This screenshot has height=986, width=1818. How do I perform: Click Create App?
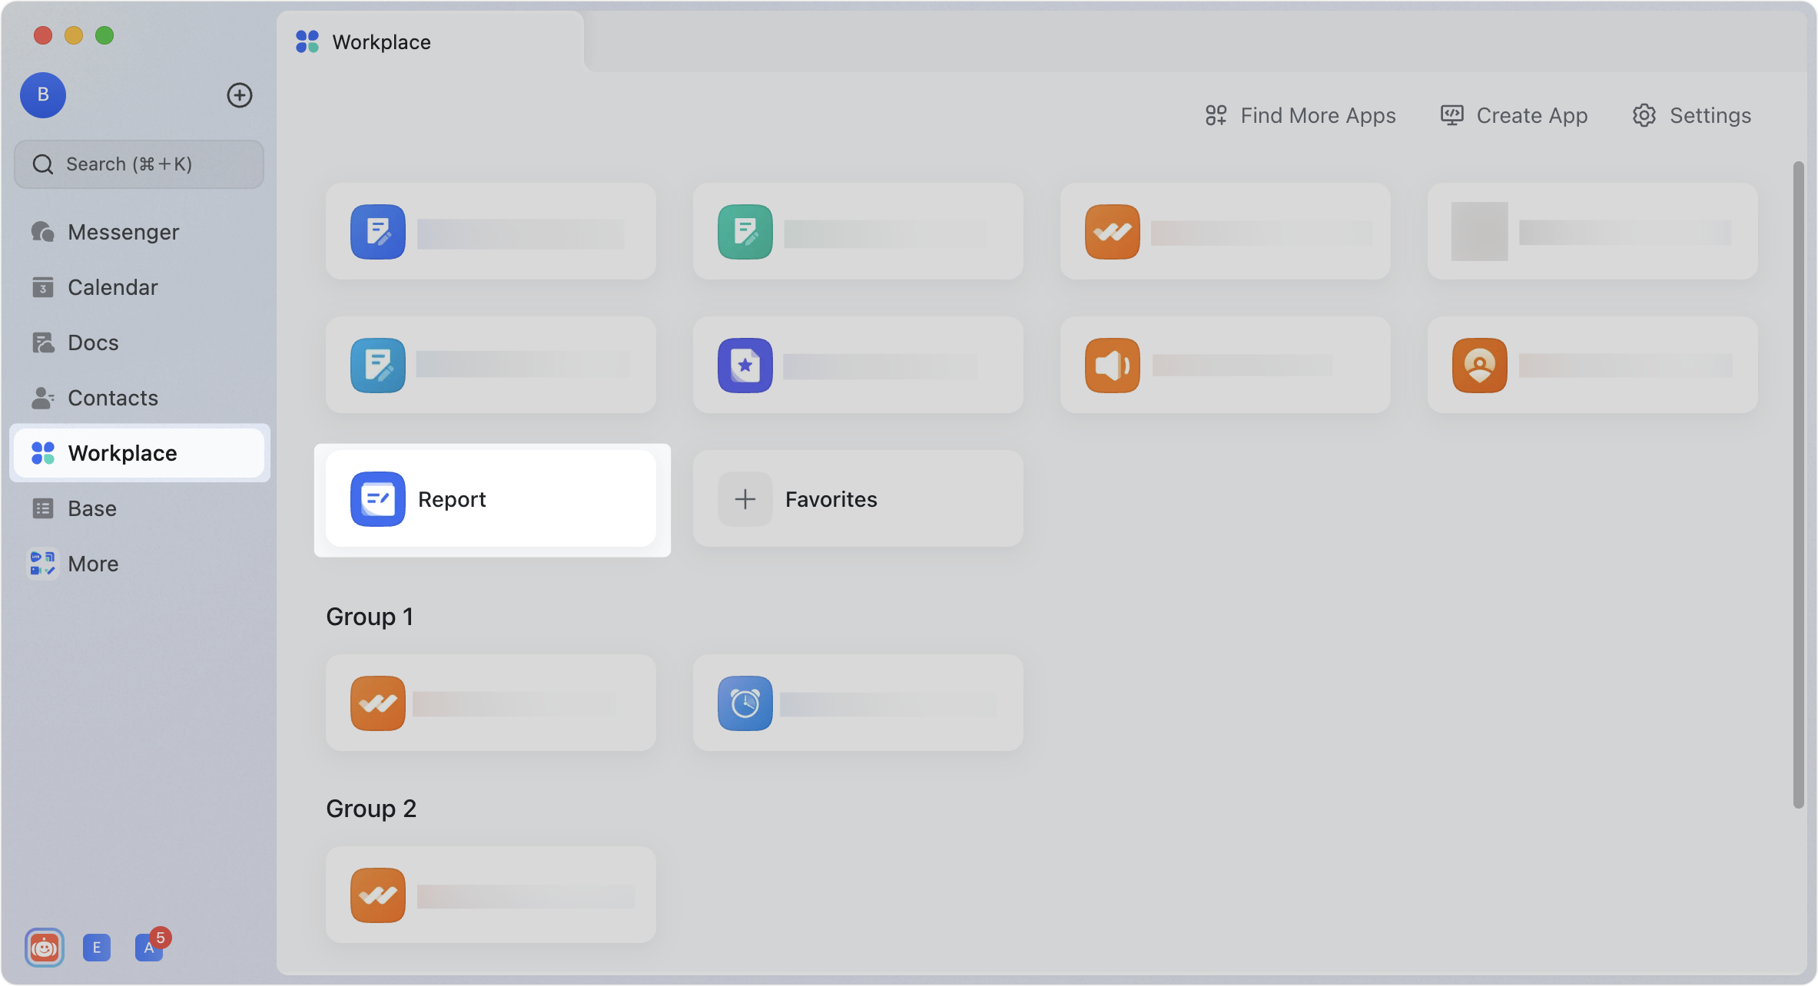pyautogui.click(x=1514, y=115)
